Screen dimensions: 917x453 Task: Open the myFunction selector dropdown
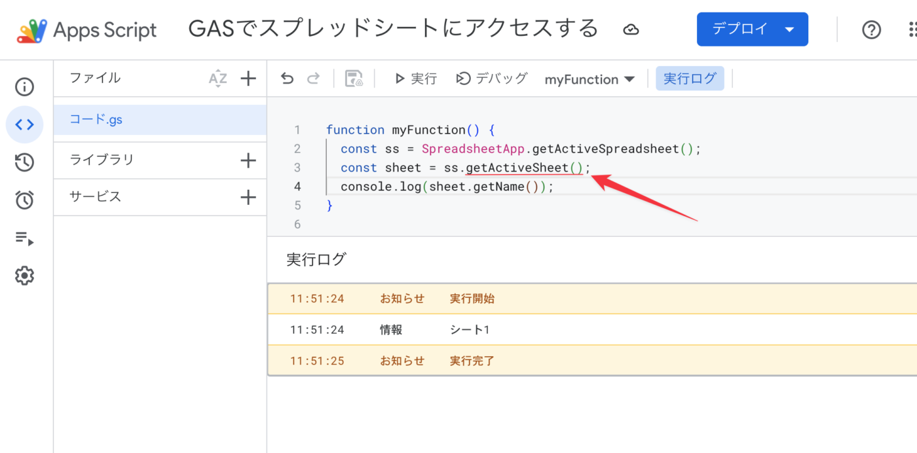click(589, 79)
